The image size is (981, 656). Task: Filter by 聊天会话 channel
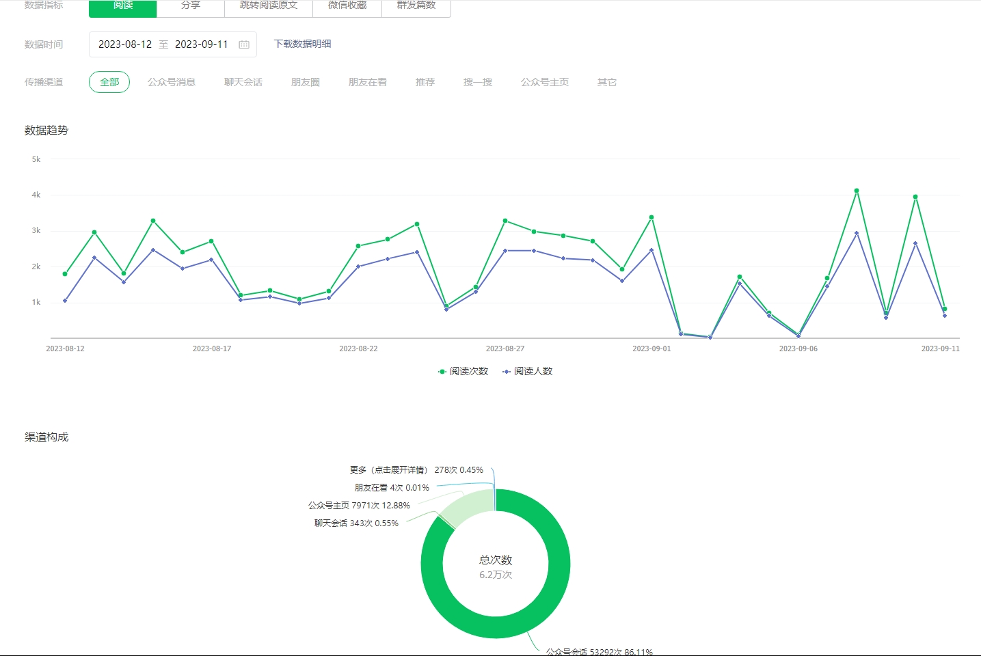tap(243, 82)
